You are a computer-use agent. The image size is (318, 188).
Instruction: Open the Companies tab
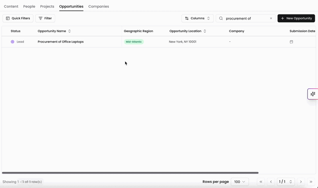(x=99, y=6)
